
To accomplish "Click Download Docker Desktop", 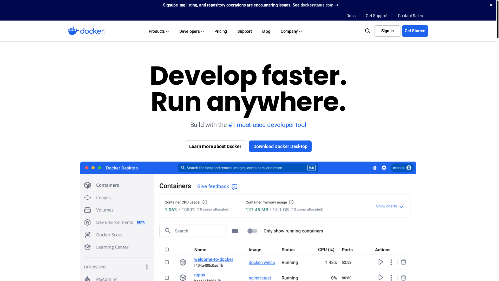I will tap(280, 146).
